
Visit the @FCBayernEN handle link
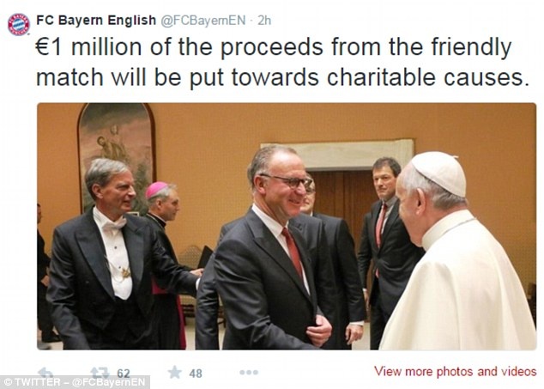click(203, 21)
